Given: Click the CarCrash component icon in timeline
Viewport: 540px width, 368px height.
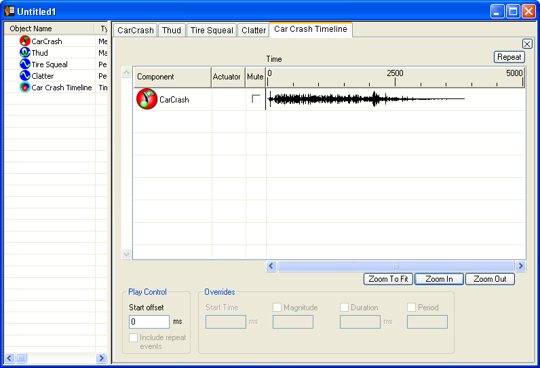Looking at the screenshot, I should tap(147, 99).
